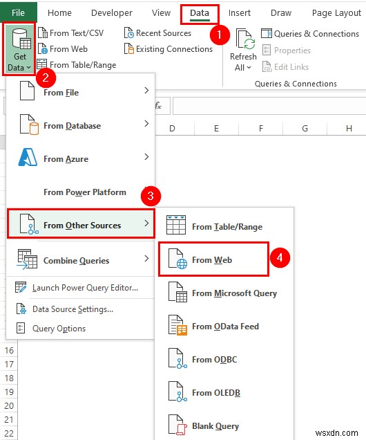This screenshot has height=440, width=366.
Task: Select row 19 header
Action: pos(9,392)
